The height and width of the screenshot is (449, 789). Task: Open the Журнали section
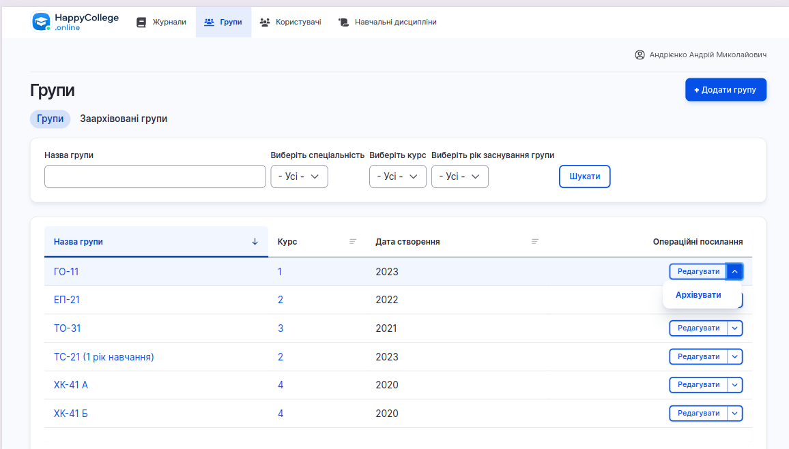coord(162,22)
